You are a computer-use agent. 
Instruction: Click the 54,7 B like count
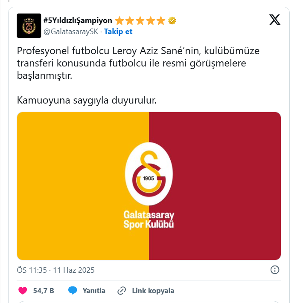tap(44, 291)
